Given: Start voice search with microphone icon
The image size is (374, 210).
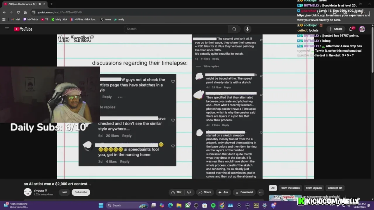Looking at the screenshot, I should pyautogui.click(x=247, y=29).
